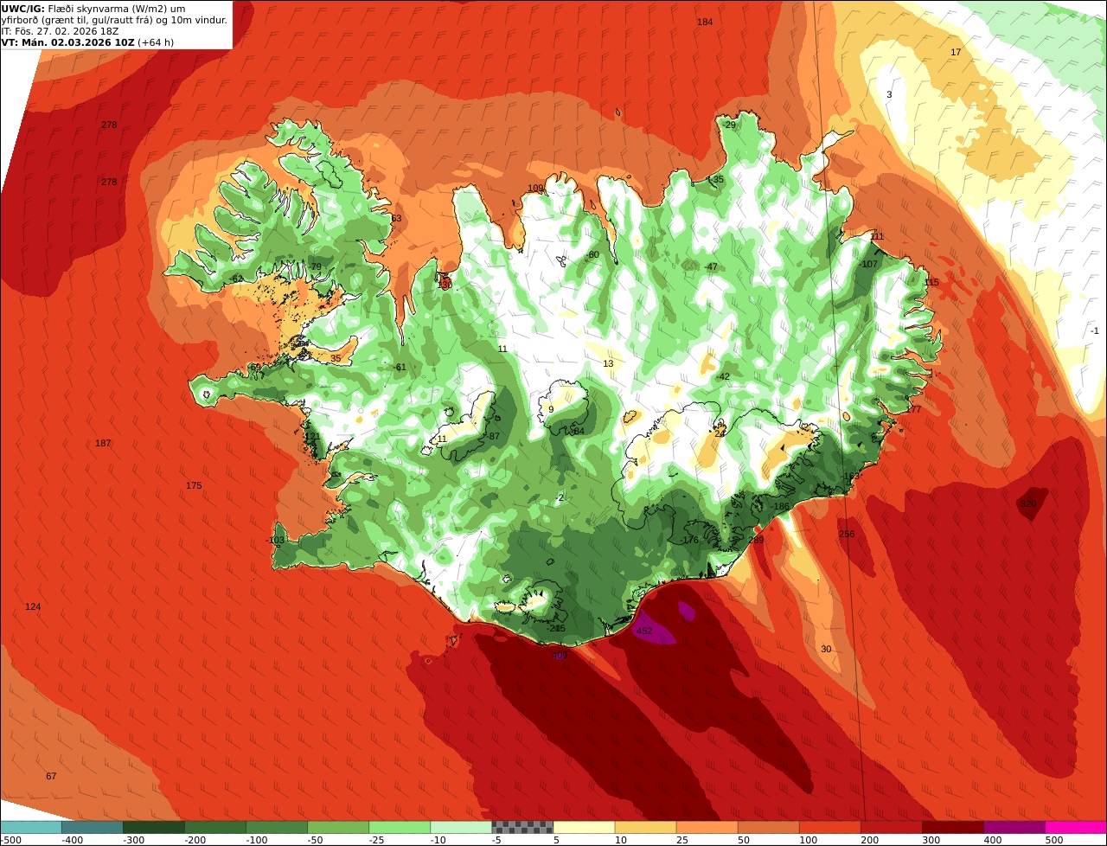The height and width of the screenshot is (846, 1107).
Task: Pick the orange 25 to 50 legend swatch
Action: tap(707, 827)
